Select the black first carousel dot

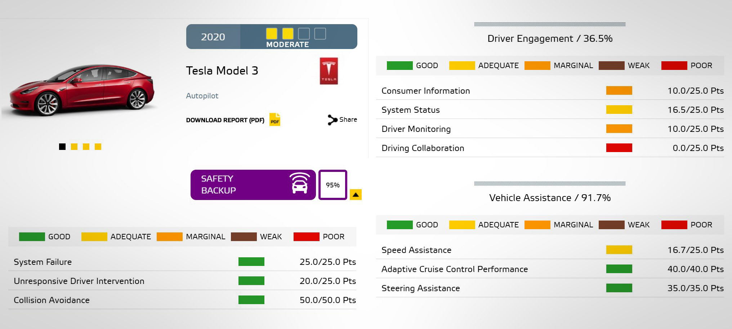coord(62,147)
